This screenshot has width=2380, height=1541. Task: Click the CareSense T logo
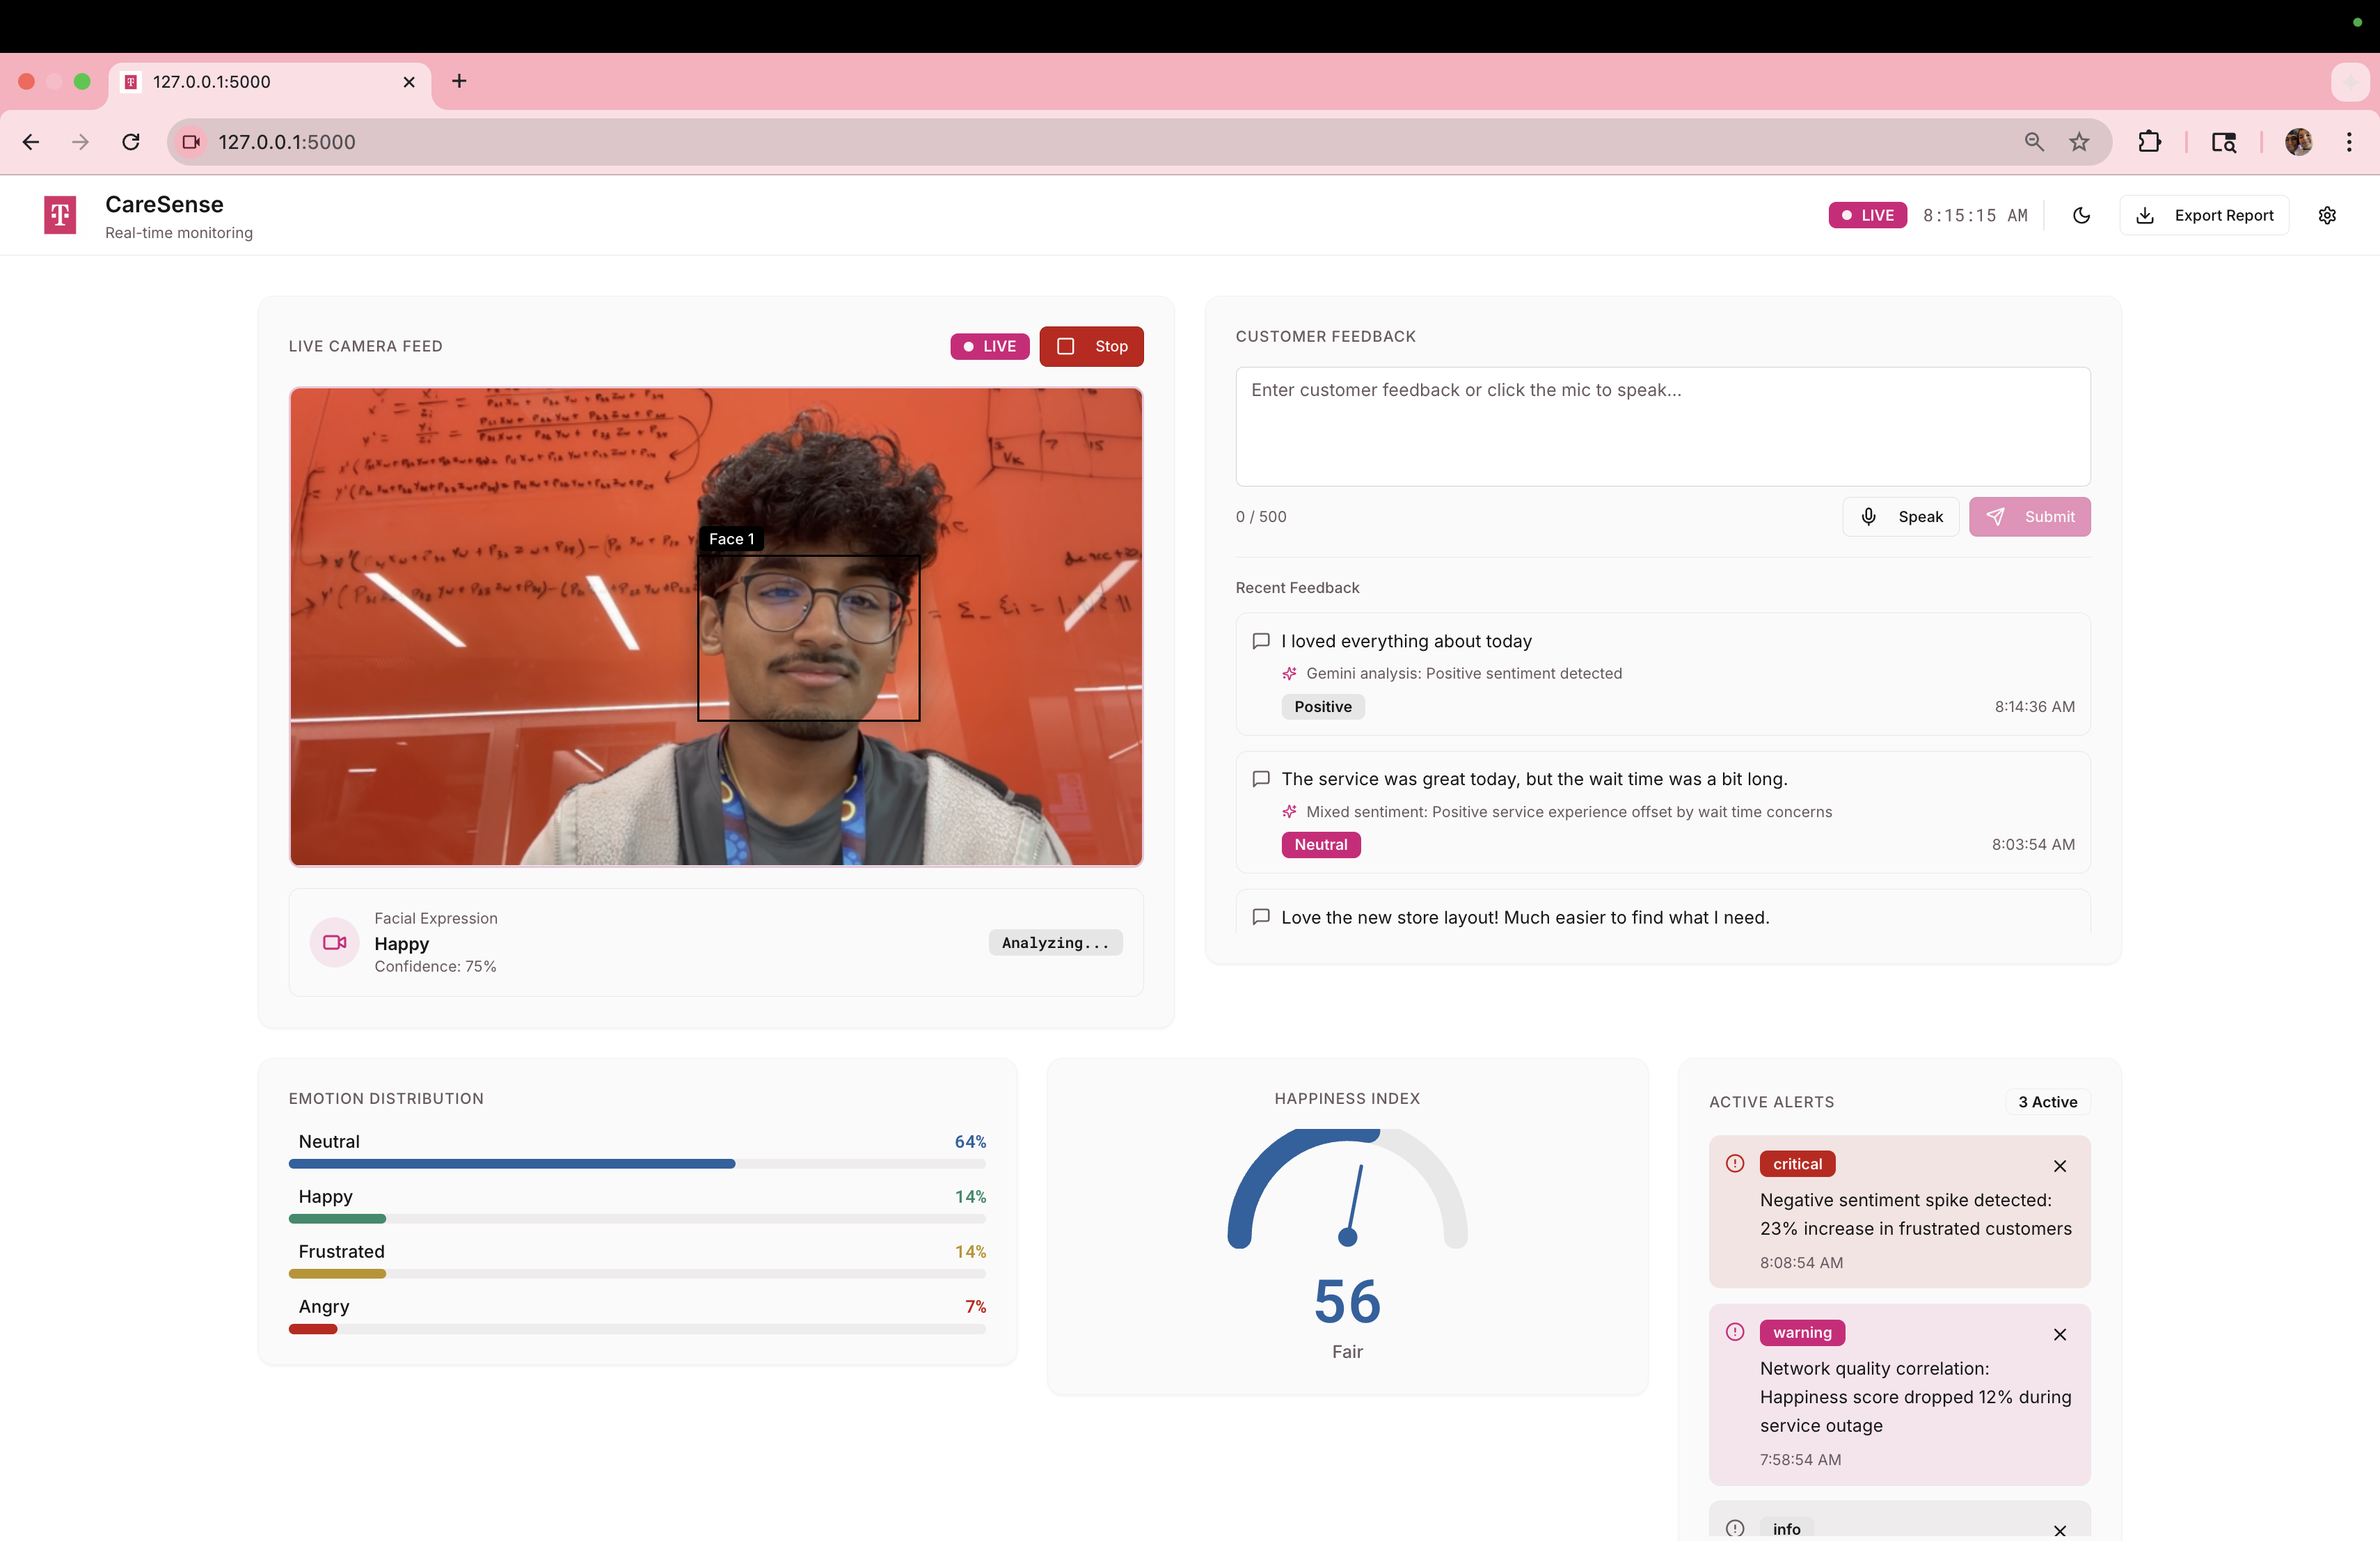click(x=60, y=215)
